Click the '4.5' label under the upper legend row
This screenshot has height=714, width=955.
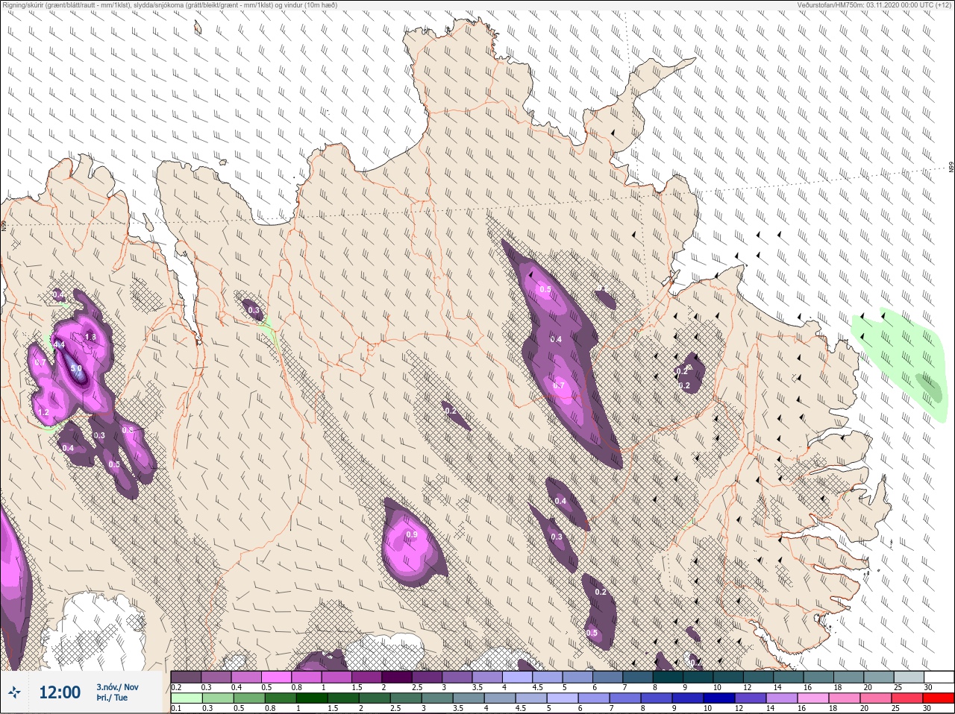(x=536, y=687)
